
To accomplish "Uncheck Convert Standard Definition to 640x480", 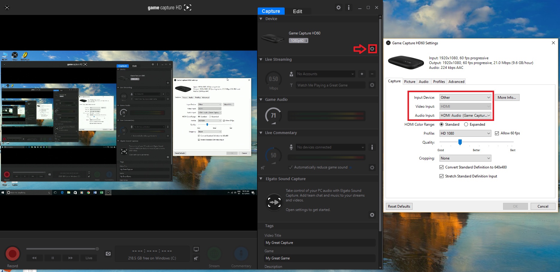I will pos(441,167).
